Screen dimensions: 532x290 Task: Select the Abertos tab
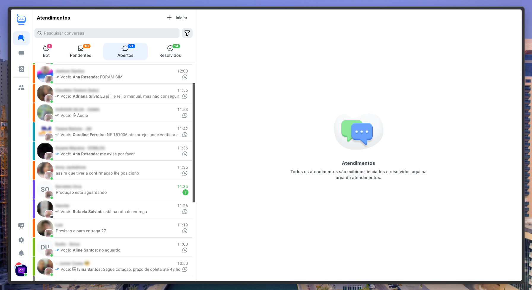(125, 51)
